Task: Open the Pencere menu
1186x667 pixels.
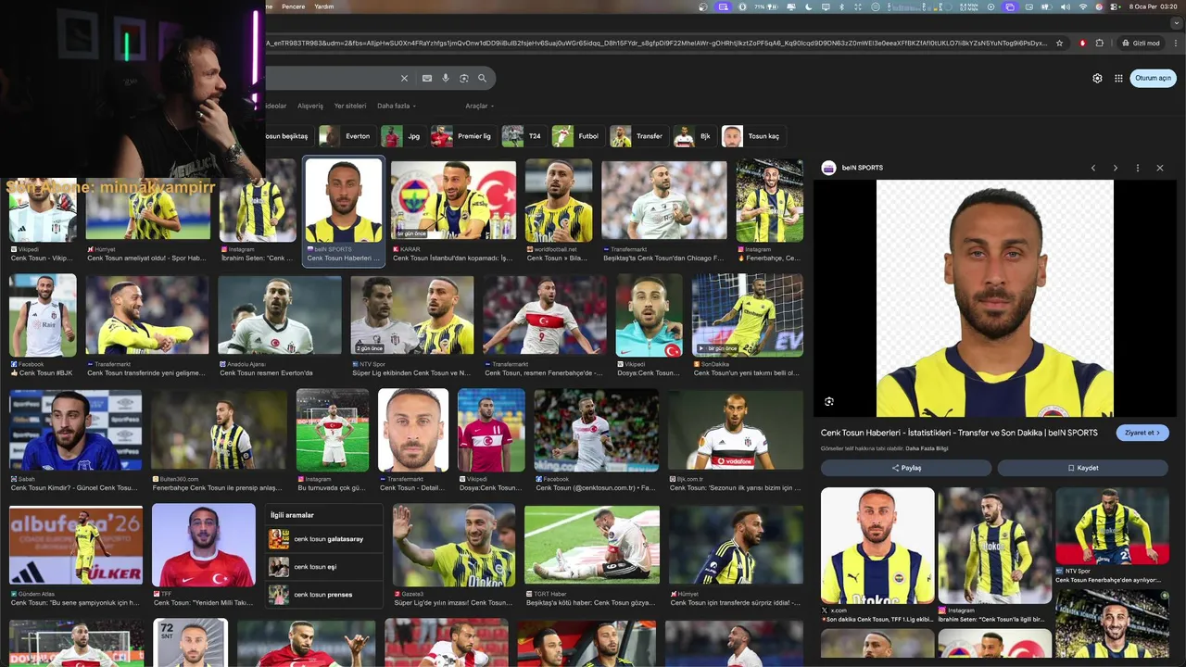Action: click(x=293, y=6)
